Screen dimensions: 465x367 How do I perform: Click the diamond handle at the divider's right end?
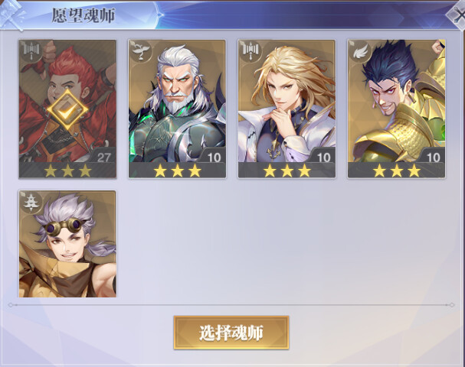pyautogui.click(x=452, y=305)
